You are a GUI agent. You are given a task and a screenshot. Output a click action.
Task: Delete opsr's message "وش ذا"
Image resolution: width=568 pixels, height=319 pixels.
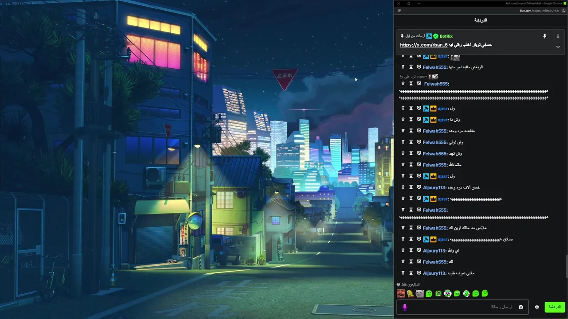pos(403,120)
